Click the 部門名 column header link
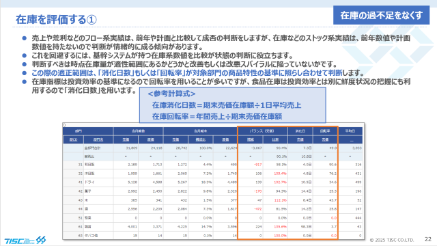 click(x=98, y=139)
